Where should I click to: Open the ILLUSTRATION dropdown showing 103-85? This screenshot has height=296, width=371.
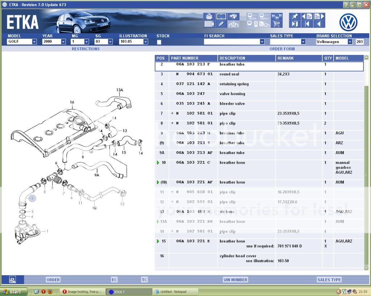(x=145, y=42)
